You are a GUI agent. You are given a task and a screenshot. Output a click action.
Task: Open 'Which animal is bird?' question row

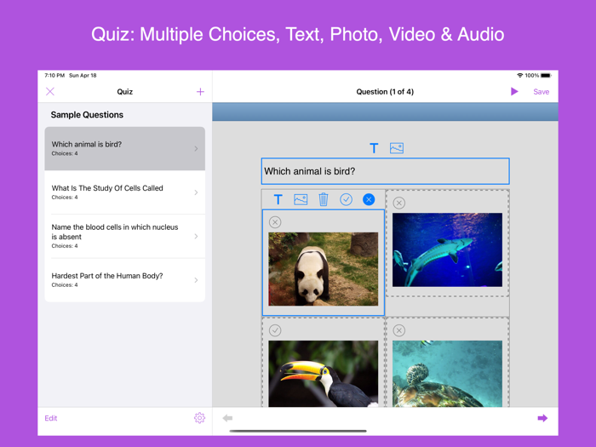124,149
